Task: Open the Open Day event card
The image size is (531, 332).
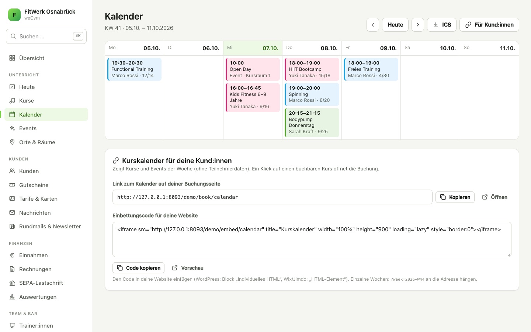Action: pyautogui.click(x=253, y=69)
